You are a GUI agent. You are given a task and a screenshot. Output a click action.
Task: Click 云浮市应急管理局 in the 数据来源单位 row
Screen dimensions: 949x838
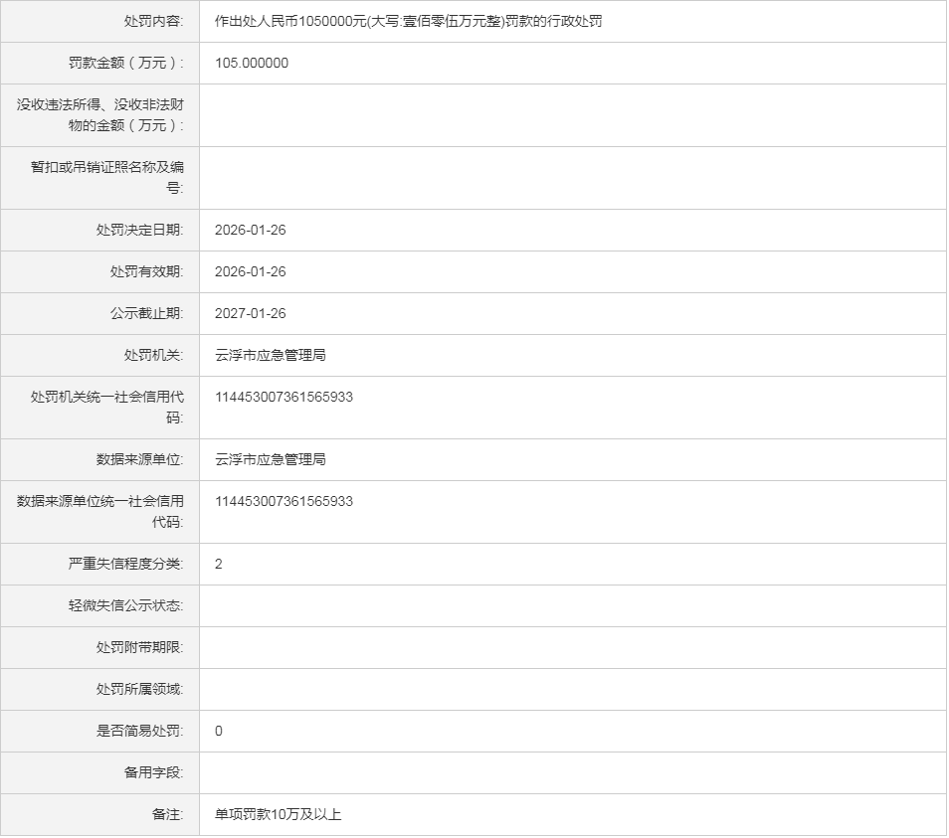coord(271,459)
